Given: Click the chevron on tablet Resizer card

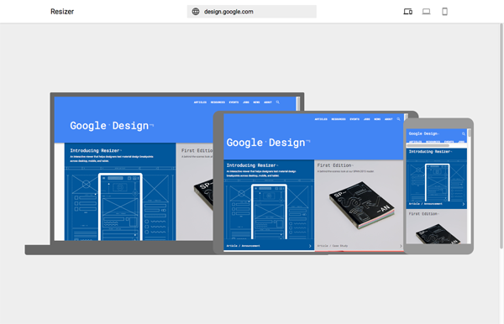Looking at the screenshot, I should (310, 246).
